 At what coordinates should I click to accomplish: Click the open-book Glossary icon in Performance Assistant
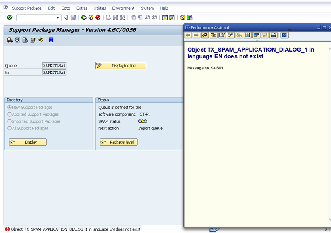point(248,35)
